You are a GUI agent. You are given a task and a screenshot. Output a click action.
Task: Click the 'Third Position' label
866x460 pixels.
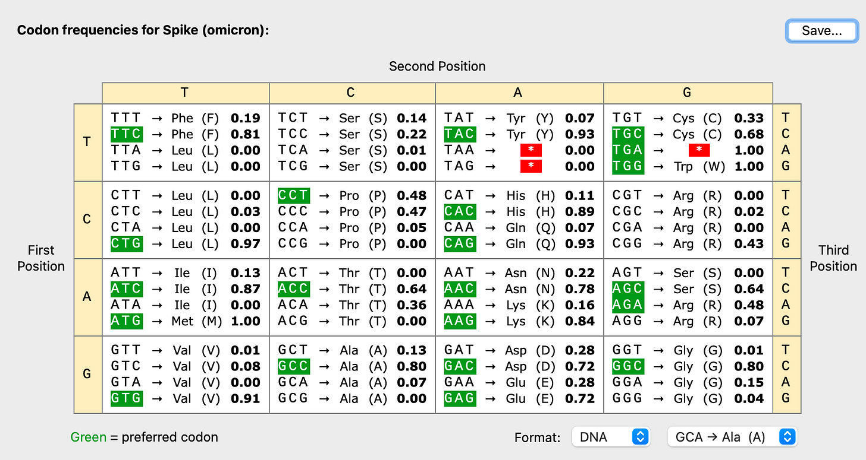coord(833,258)
